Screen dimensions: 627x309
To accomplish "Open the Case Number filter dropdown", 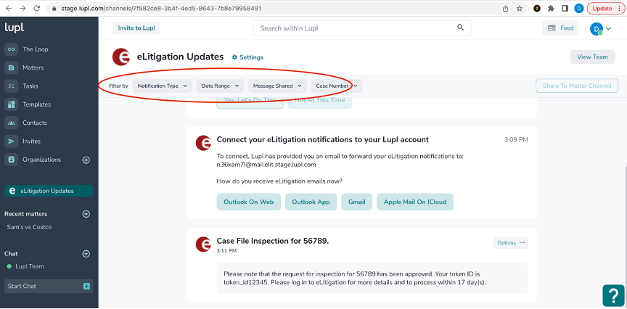I will click(337, 86).
